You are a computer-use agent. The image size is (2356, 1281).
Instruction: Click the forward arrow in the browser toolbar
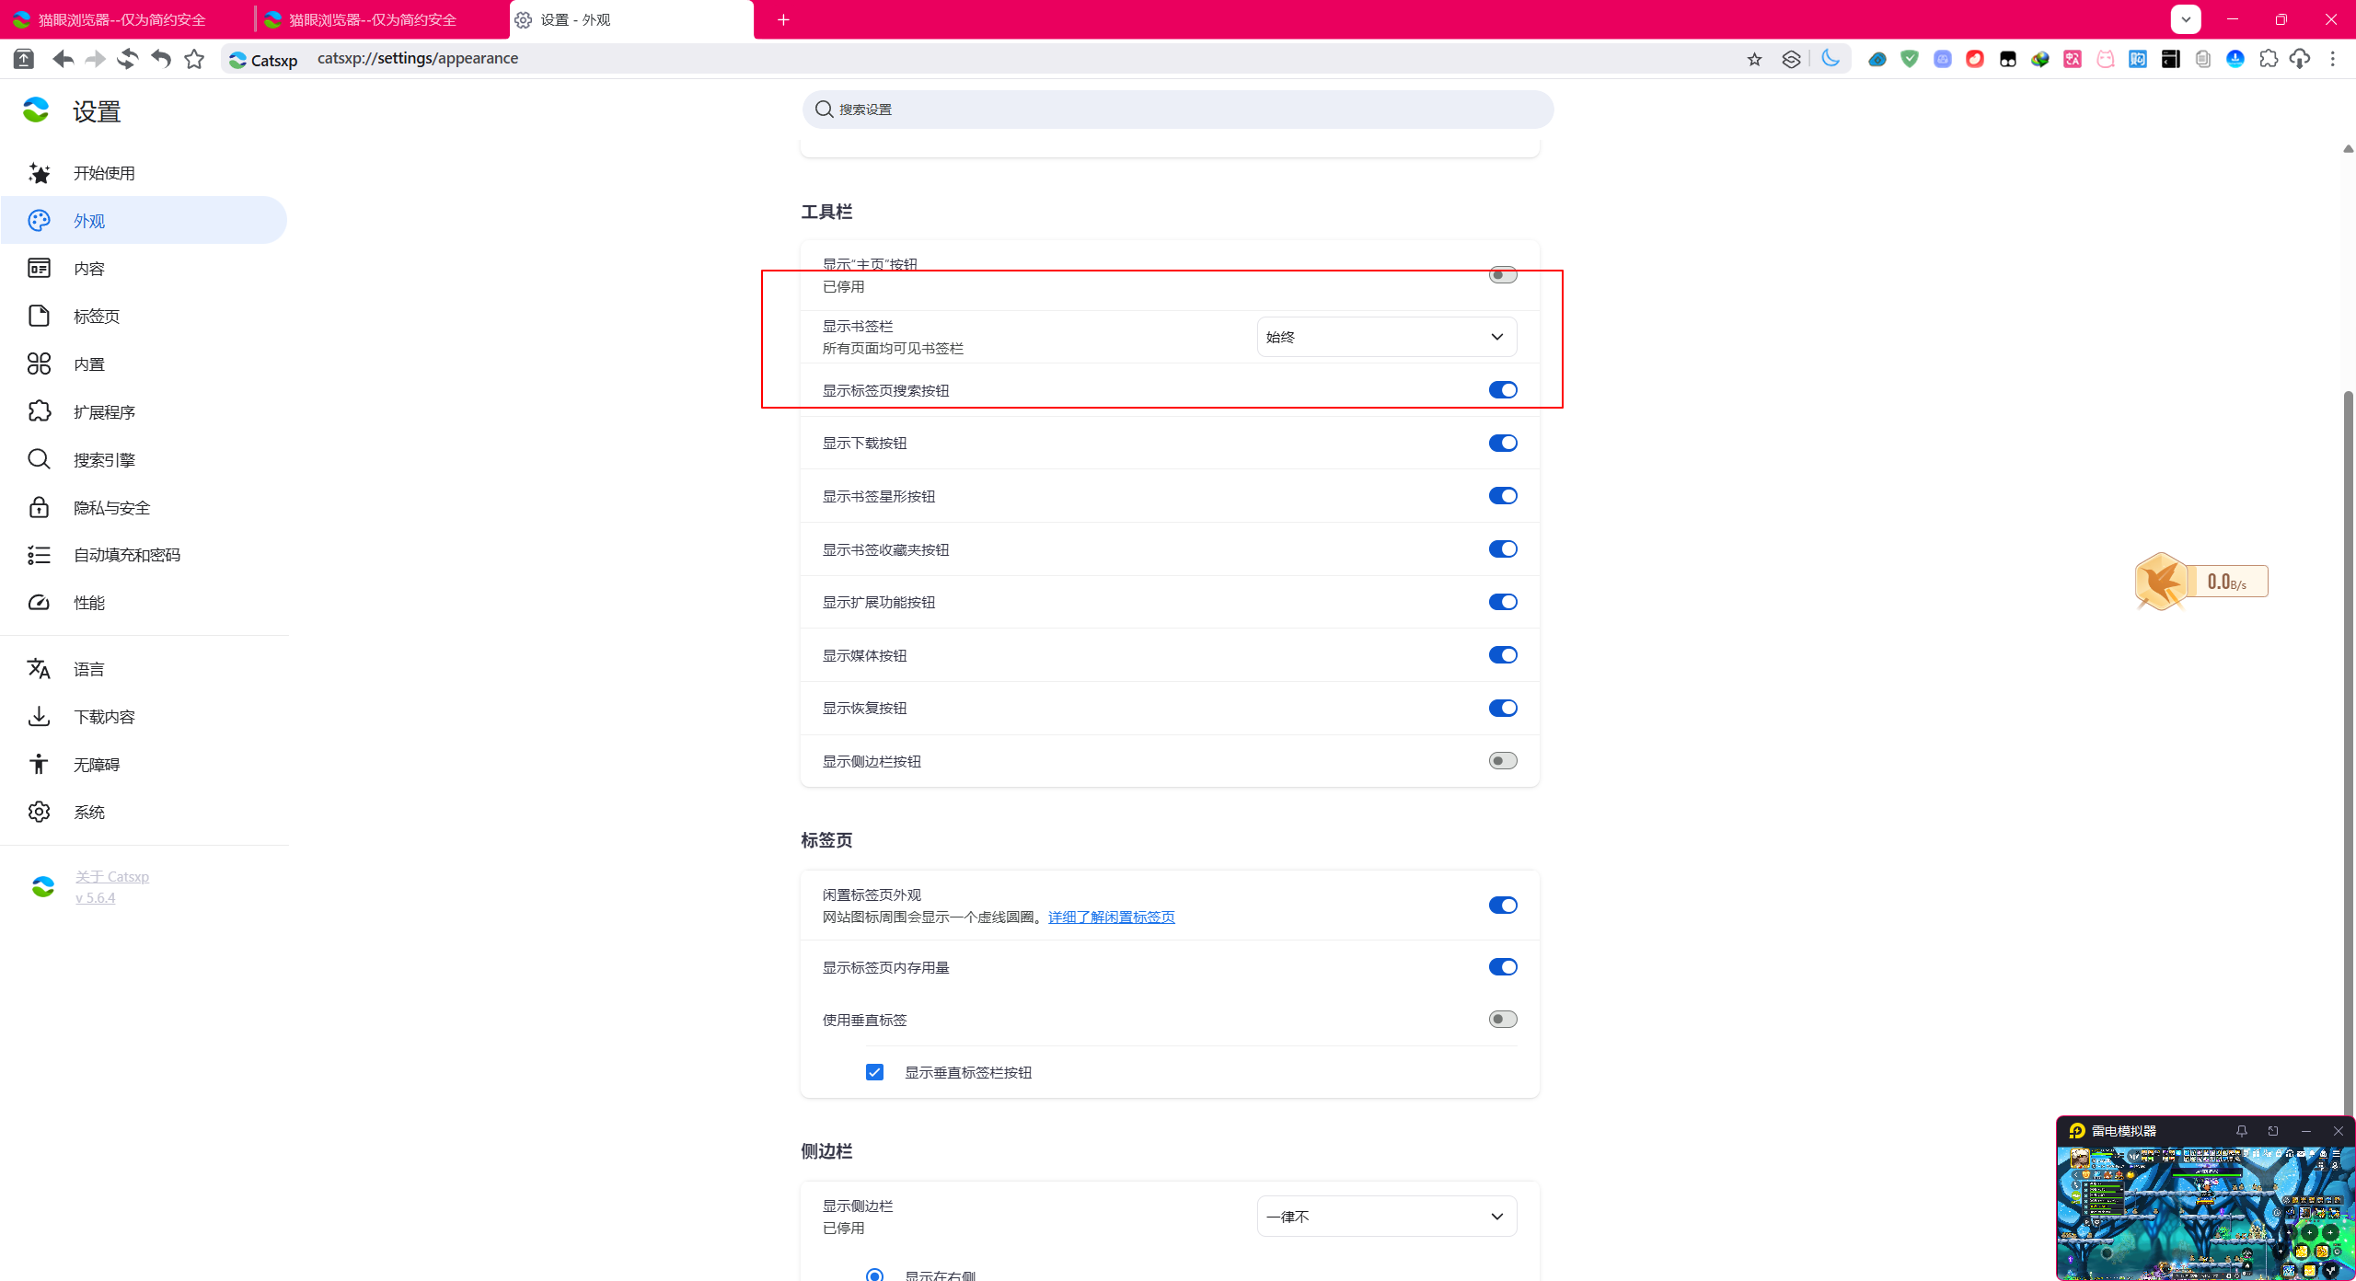coord(95,59)
